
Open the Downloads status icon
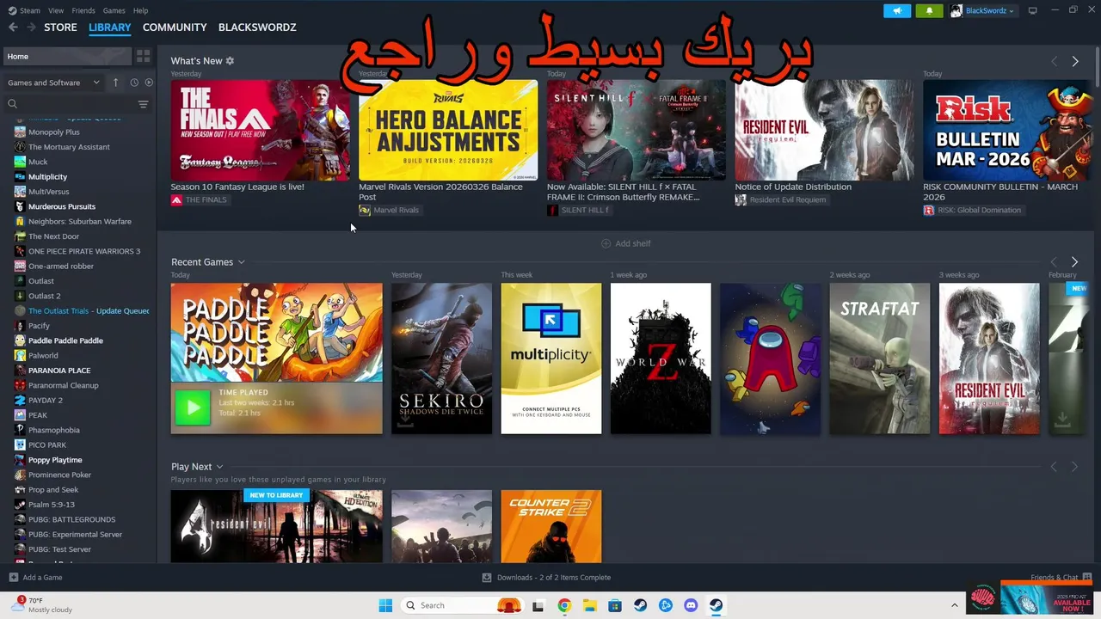click(x=487, y=578)
